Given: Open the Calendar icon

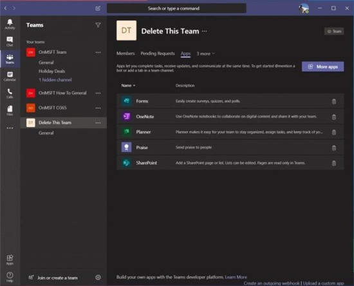Looking at the screenshot, I should (x=10, y=76).
